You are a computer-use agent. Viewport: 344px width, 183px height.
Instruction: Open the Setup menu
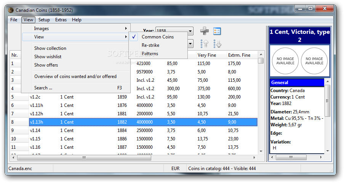(44, 20)
